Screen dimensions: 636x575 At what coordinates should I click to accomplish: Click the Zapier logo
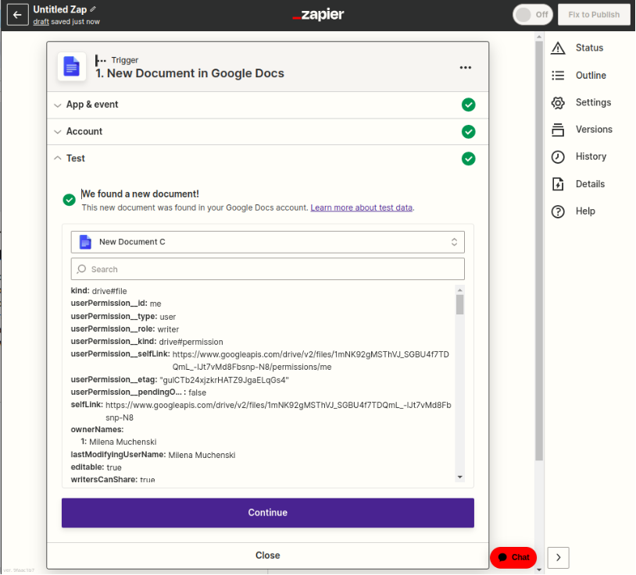pyautogui.click(x=318, y=15)
